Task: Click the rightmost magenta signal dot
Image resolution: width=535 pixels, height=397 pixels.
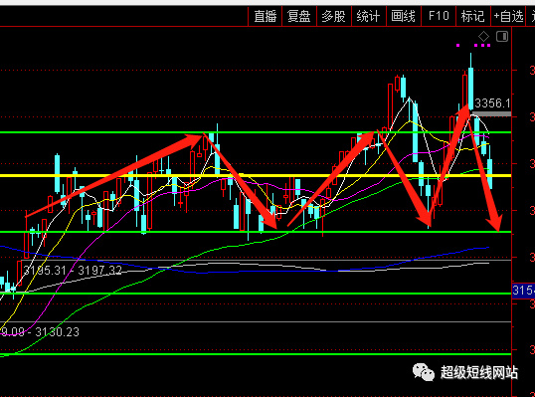Action: pos(488,45)
